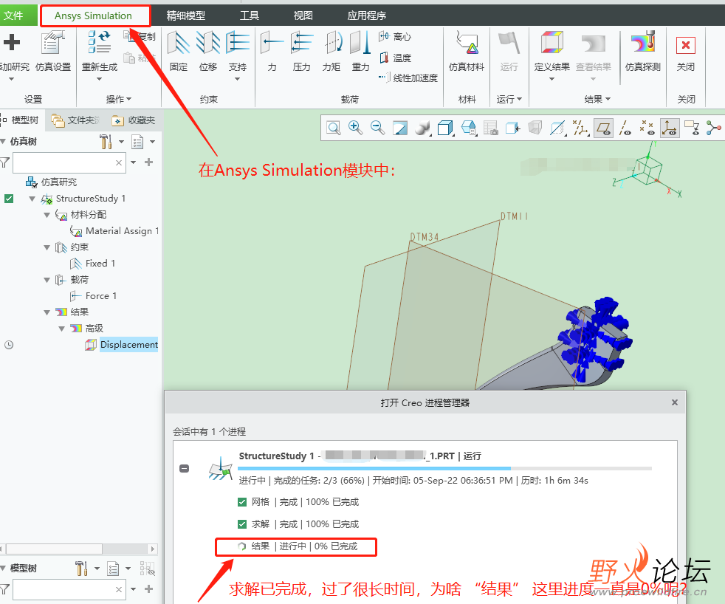Open the 运行 group dropdown
This screenshot has height=604, width=725.
click(509, 99)
